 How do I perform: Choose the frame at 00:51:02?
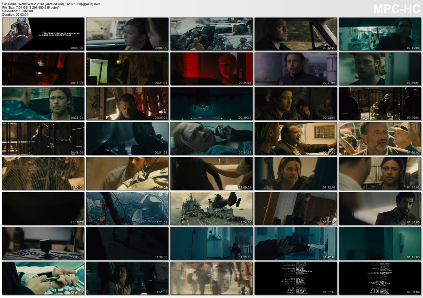point(127,139)
